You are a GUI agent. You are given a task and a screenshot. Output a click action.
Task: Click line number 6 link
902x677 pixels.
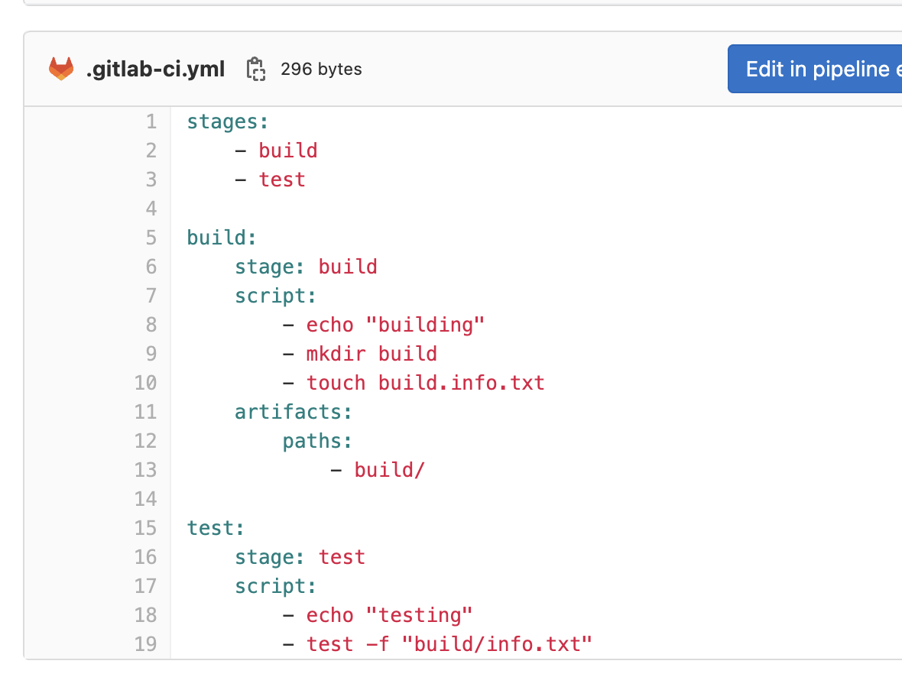click(151, 267)
